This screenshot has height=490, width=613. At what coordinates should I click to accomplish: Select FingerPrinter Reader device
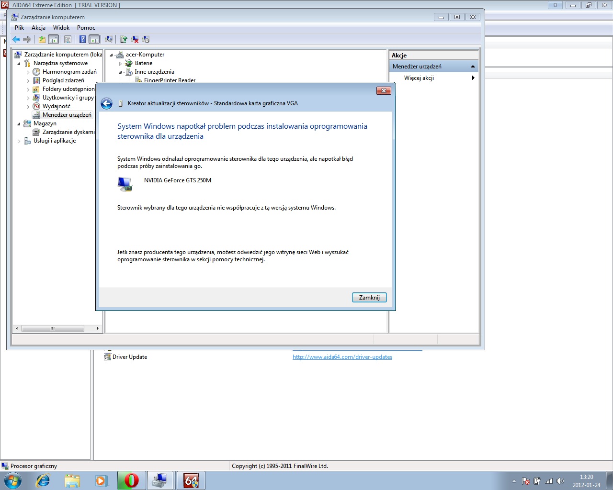(x=170, y=80)
